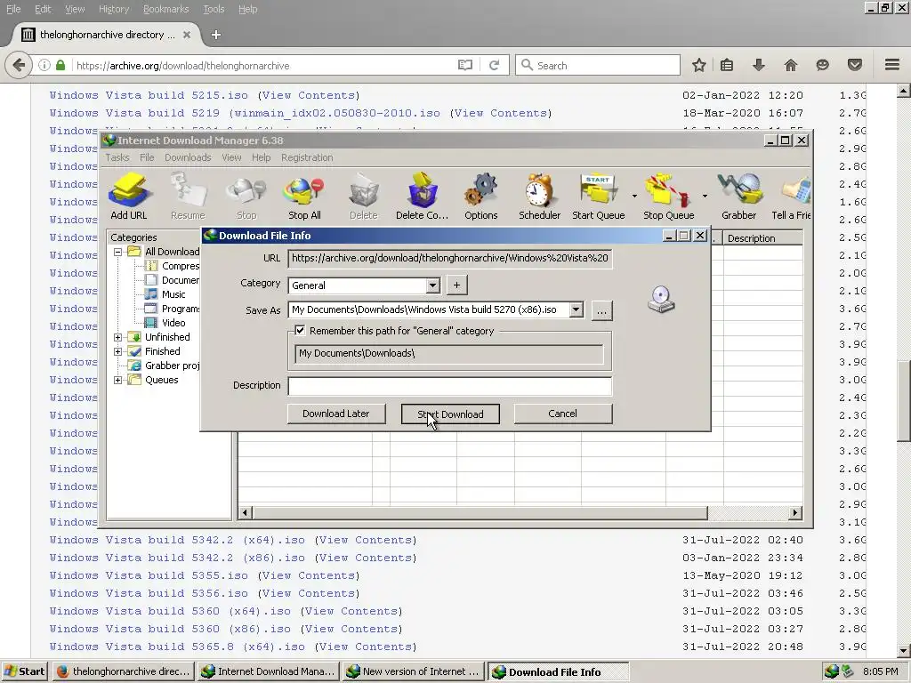Show site information icon in address bar
911x683 pixels.
(x=44, y=65)
